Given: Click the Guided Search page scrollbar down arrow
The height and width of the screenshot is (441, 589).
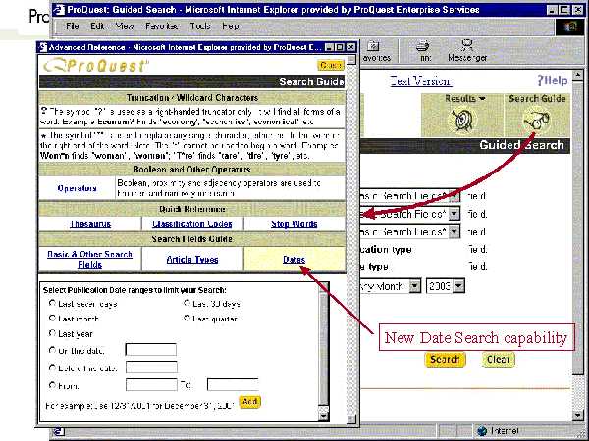Looking at the screenshot, I should 578,415.
